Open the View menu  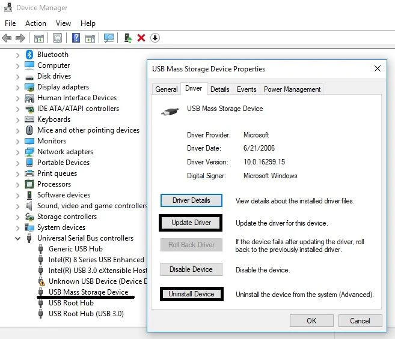[x=63, y=23]
